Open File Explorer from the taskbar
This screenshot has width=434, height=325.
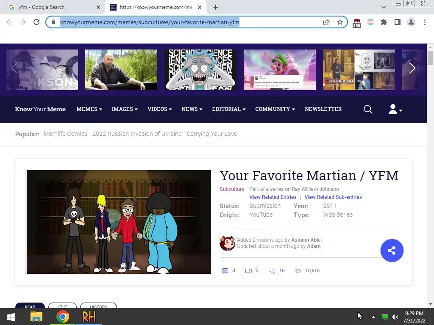[36, 317]
